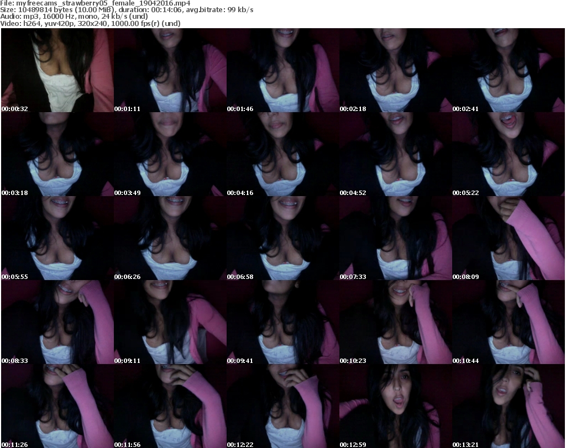566x448 pixels.
Task: Click the Video: h264 info line
Action: (90, 23)
